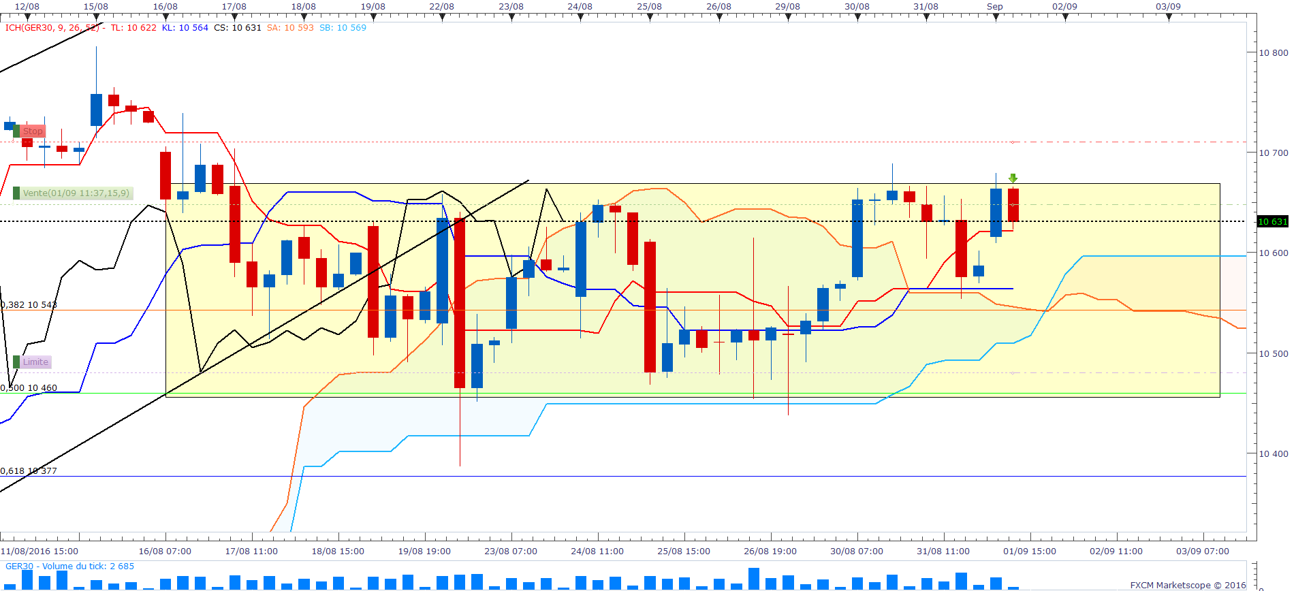Click the 10 600 price axis label
This screenshot has width=1296, height=591.
pos(1274,253)
